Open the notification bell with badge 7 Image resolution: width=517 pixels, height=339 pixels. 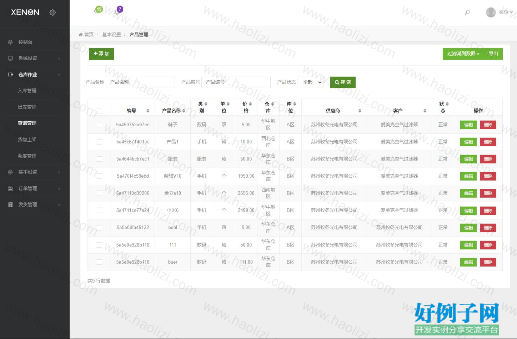117,12
